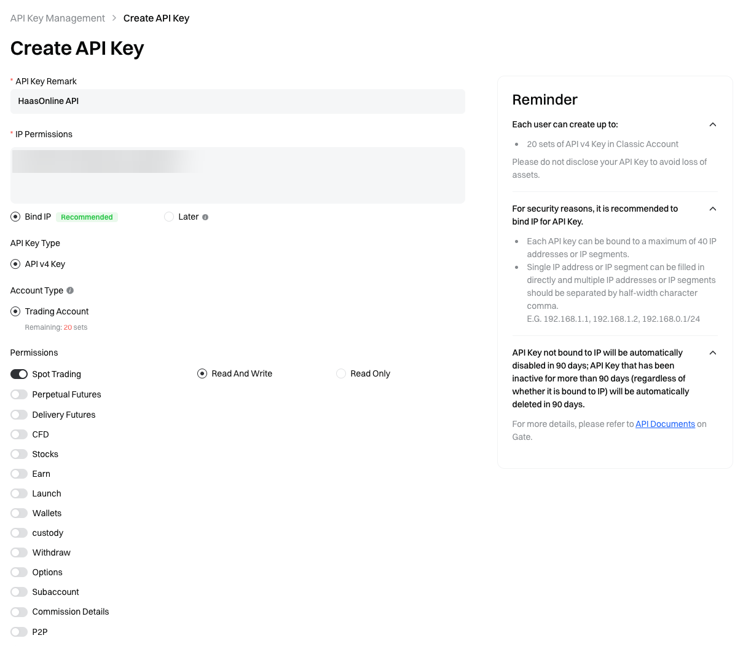Enable the P2P toggle

point(19,632)
